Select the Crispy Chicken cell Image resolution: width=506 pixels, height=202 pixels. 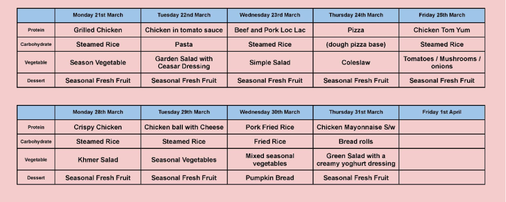pyautogui.click(x=98, y=127)
